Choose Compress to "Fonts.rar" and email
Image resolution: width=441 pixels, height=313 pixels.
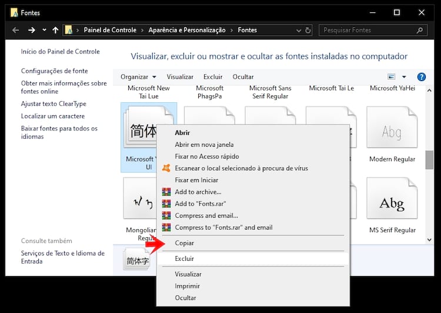(x=253, y=227)
